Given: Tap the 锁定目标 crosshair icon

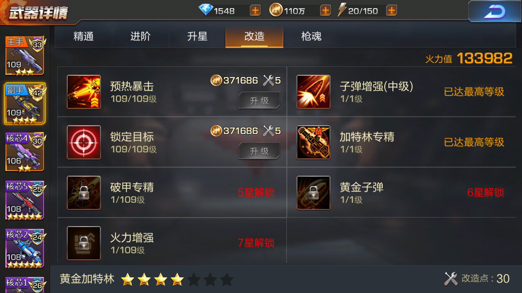Looking at the screenshot, I should (x=84, y=142).
